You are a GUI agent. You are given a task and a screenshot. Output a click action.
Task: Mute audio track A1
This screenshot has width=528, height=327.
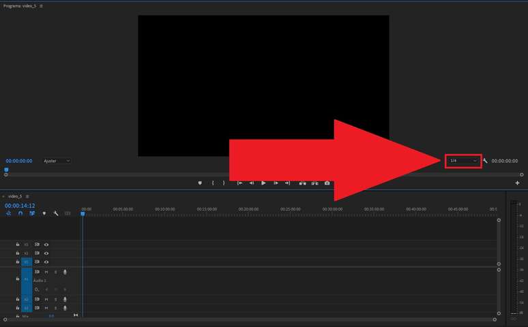[46, 272]
